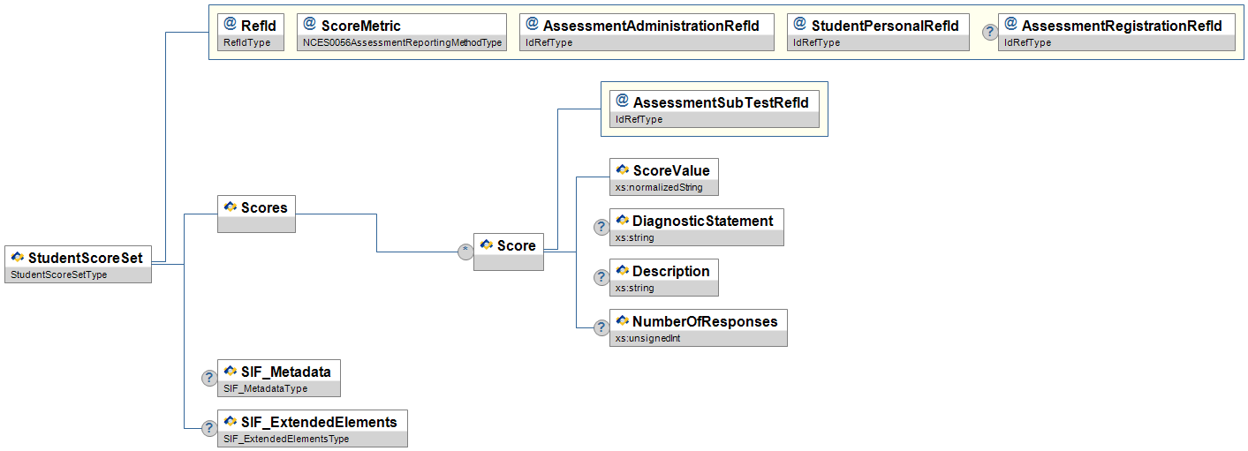The height and width of the screenshot is (451, 1248).
Task: Click the ScoreValue element icon
Action: pos(622,170)
